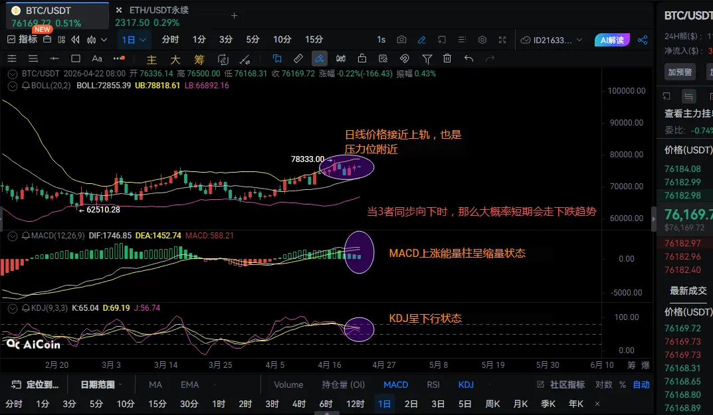Toggle fullscreen chart icon
Viewport: 713px width, 415px height.
[x=502, y=40]
